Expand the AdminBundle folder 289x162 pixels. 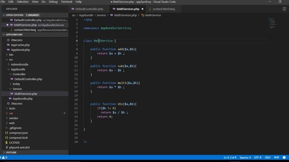click(x=19, y=64)
